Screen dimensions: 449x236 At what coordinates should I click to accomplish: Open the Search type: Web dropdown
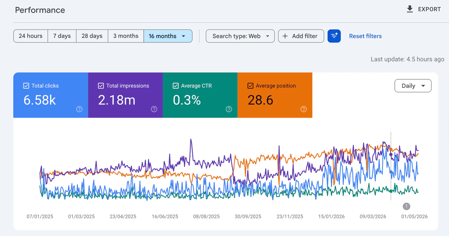[x=240, y=36]
